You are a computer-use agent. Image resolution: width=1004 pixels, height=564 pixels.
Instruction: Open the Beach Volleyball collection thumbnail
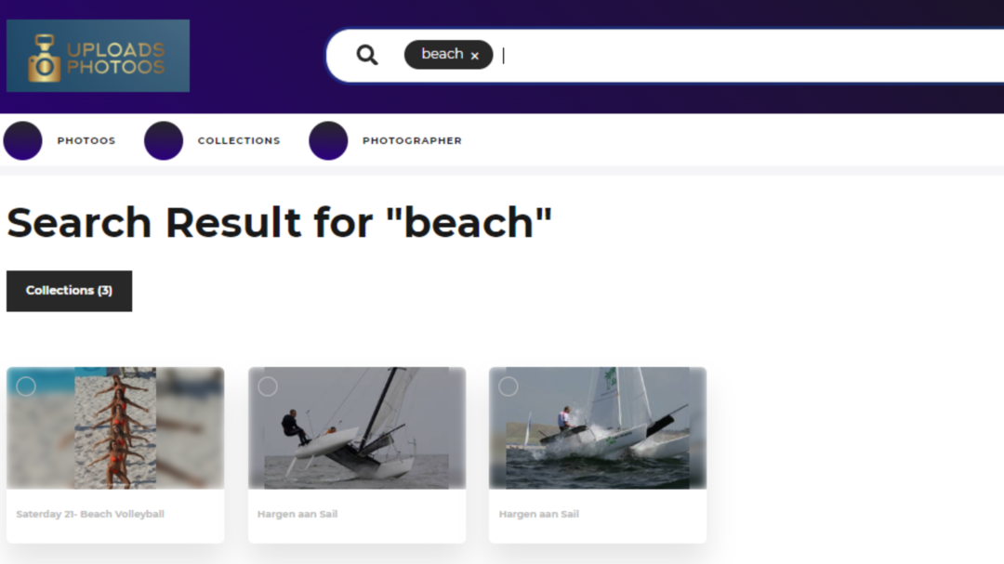tap(115, 427)
